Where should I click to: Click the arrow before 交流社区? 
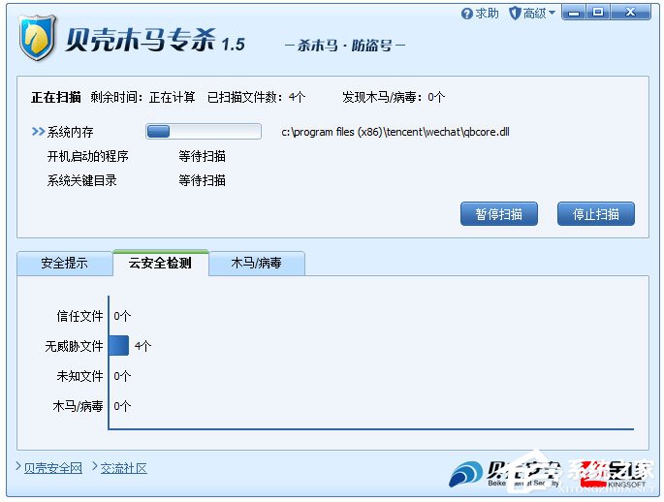95,466
